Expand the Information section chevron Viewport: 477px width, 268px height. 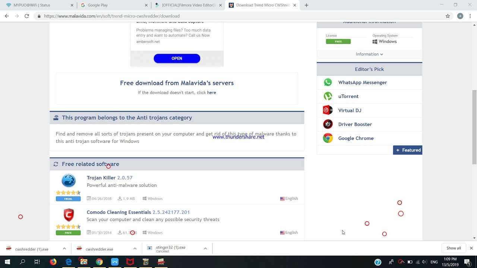coord(381,54)
